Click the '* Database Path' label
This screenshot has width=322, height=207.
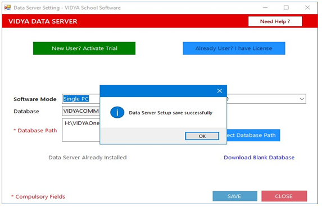(35, 131)
